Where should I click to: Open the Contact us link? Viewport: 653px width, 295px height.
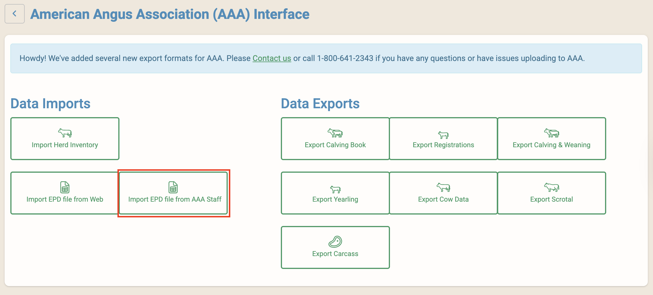pyautogui.click(x=272, y=58)
